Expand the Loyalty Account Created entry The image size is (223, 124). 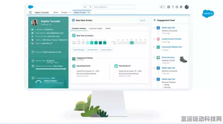[x=154, y=39]
